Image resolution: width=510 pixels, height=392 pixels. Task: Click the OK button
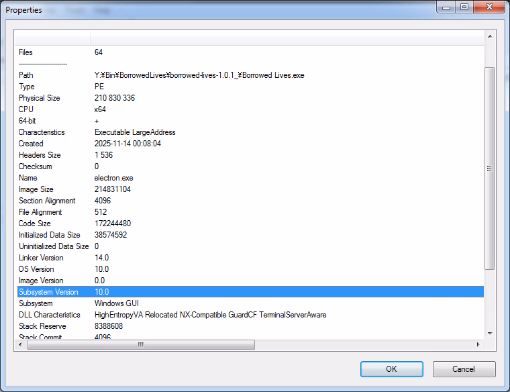tap(391, 369)
